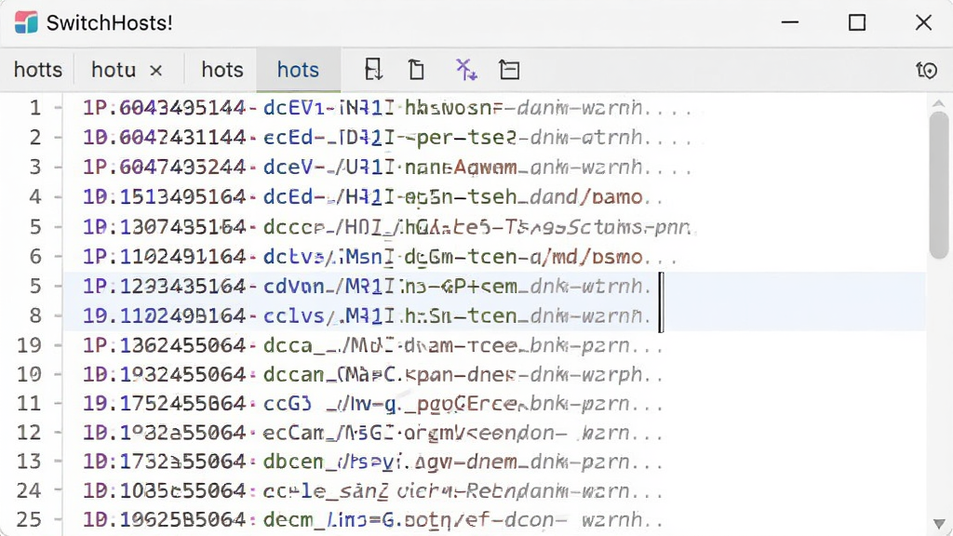Click the address 19.1752455064 on line 11
953x536 pixels.
pos(164,403)
